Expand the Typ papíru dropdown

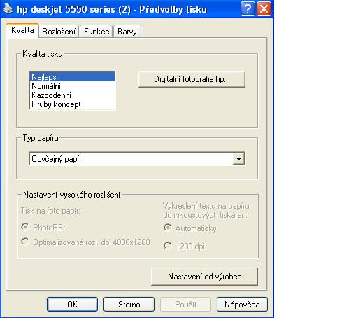point(238,159)
